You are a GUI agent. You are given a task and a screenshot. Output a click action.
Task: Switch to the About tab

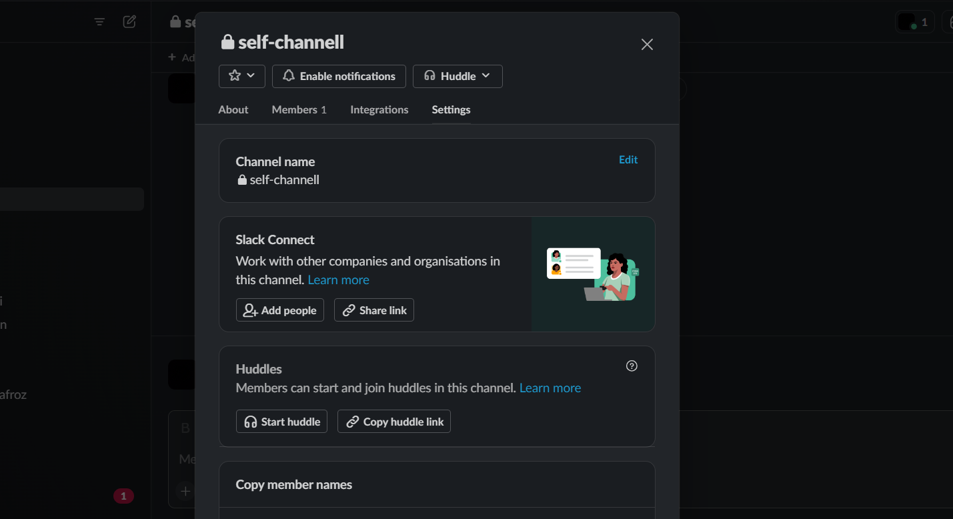click(x=233, y=109)
